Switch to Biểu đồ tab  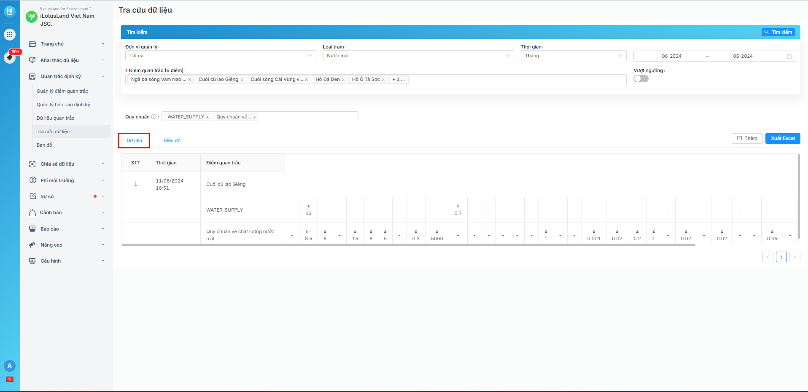coord(172,140)
